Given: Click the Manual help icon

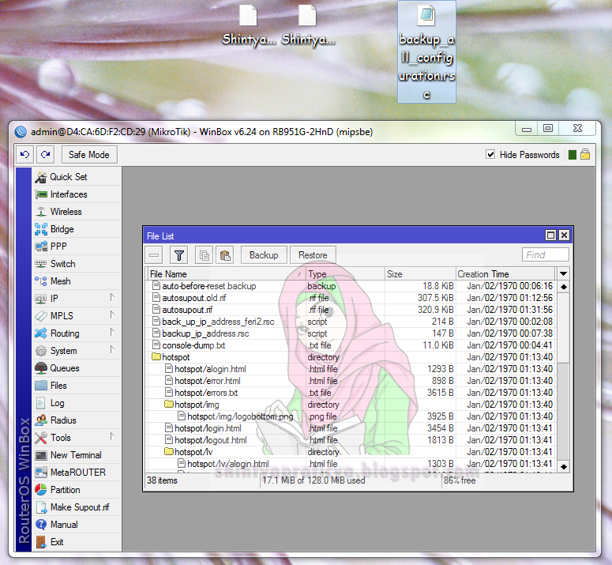Looking at the screenshot, I should click(41, 525).
